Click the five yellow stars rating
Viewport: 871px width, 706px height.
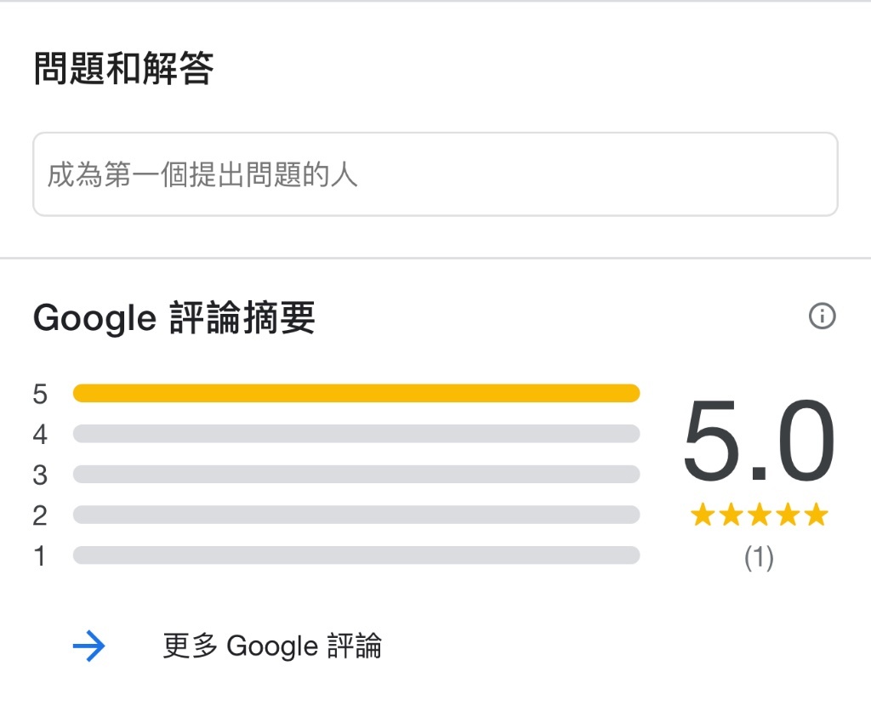click(x=760, y=515)
